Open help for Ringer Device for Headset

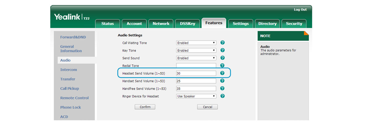click(222, 96)
